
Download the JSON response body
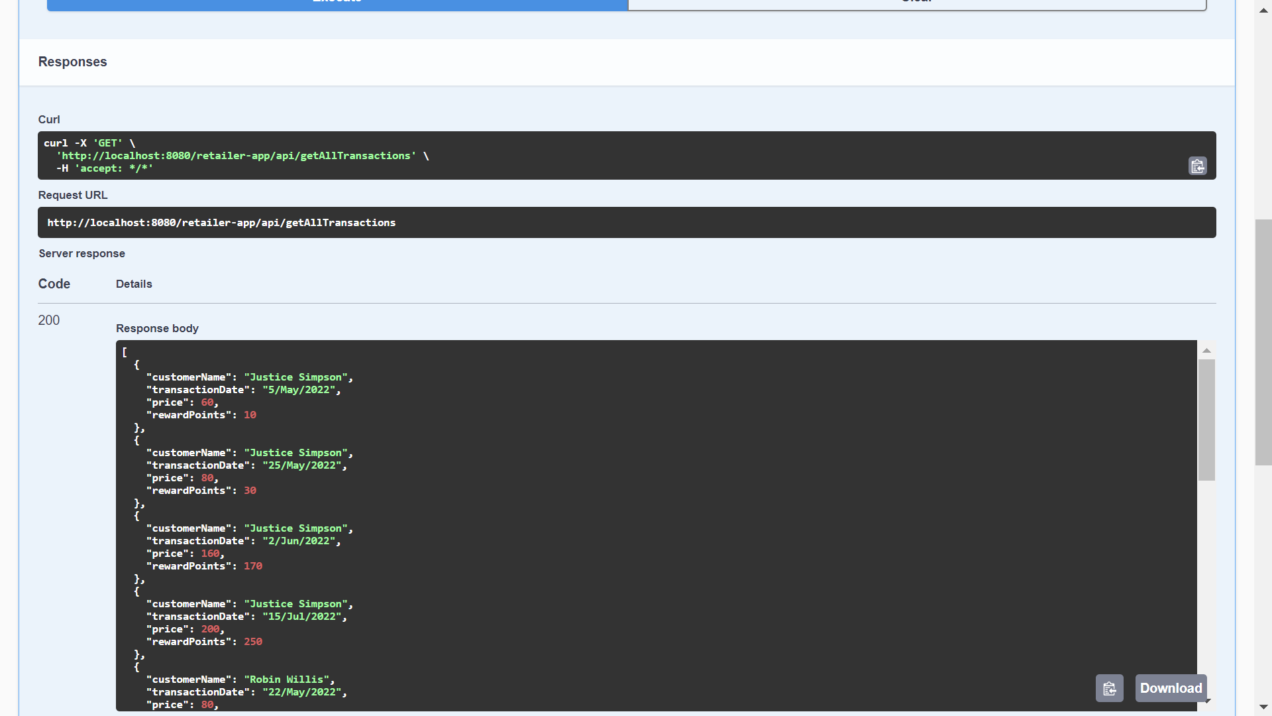coord(1170,688)
